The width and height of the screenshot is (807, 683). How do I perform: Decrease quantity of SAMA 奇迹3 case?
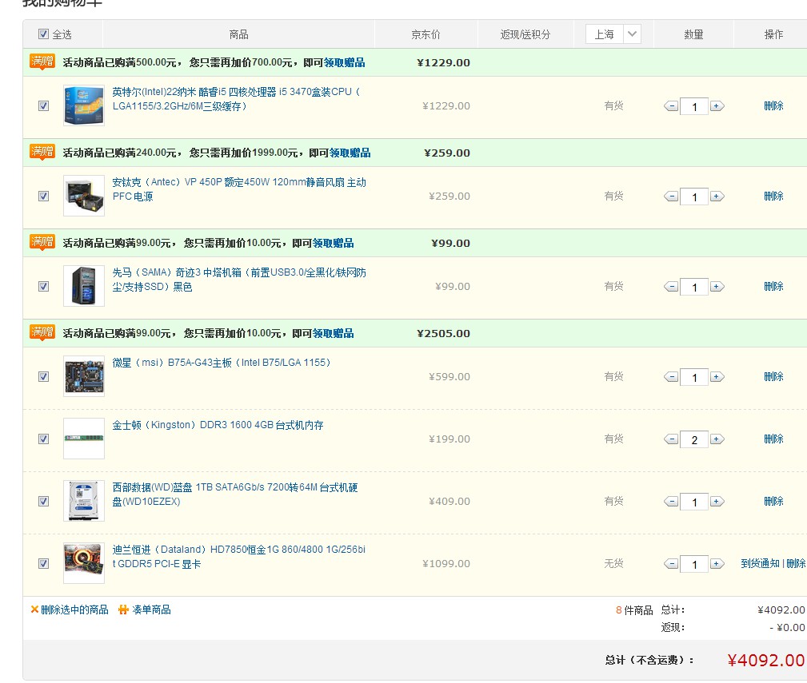pos(671,287)
